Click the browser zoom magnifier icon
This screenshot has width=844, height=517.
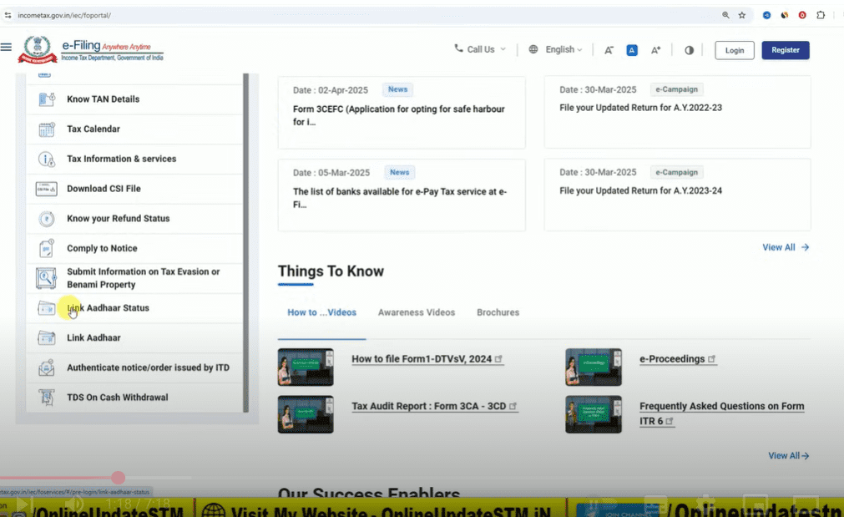[725, 15]
